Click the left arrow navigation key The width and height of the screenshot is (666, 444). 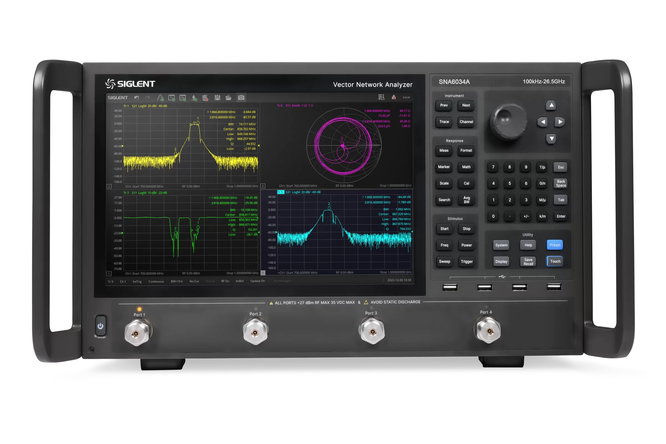point(543,122)
